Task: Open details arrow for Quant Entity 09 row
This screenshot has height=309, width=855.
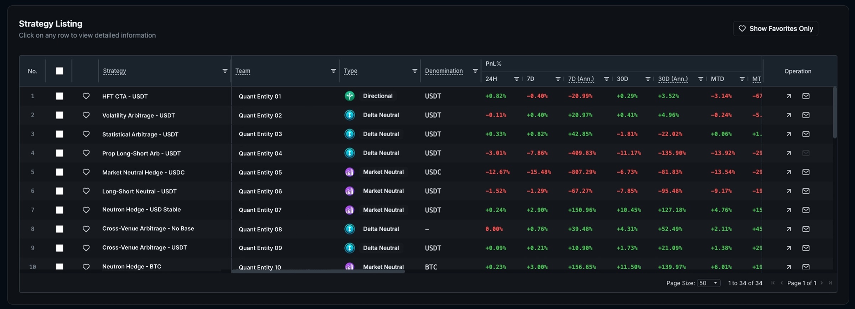Action: point(789,248)
